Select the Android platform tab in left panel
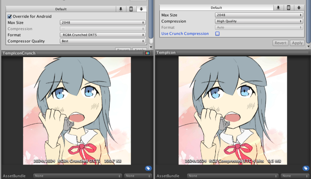This screenshot has width=311, height=179. coord(141,9)
